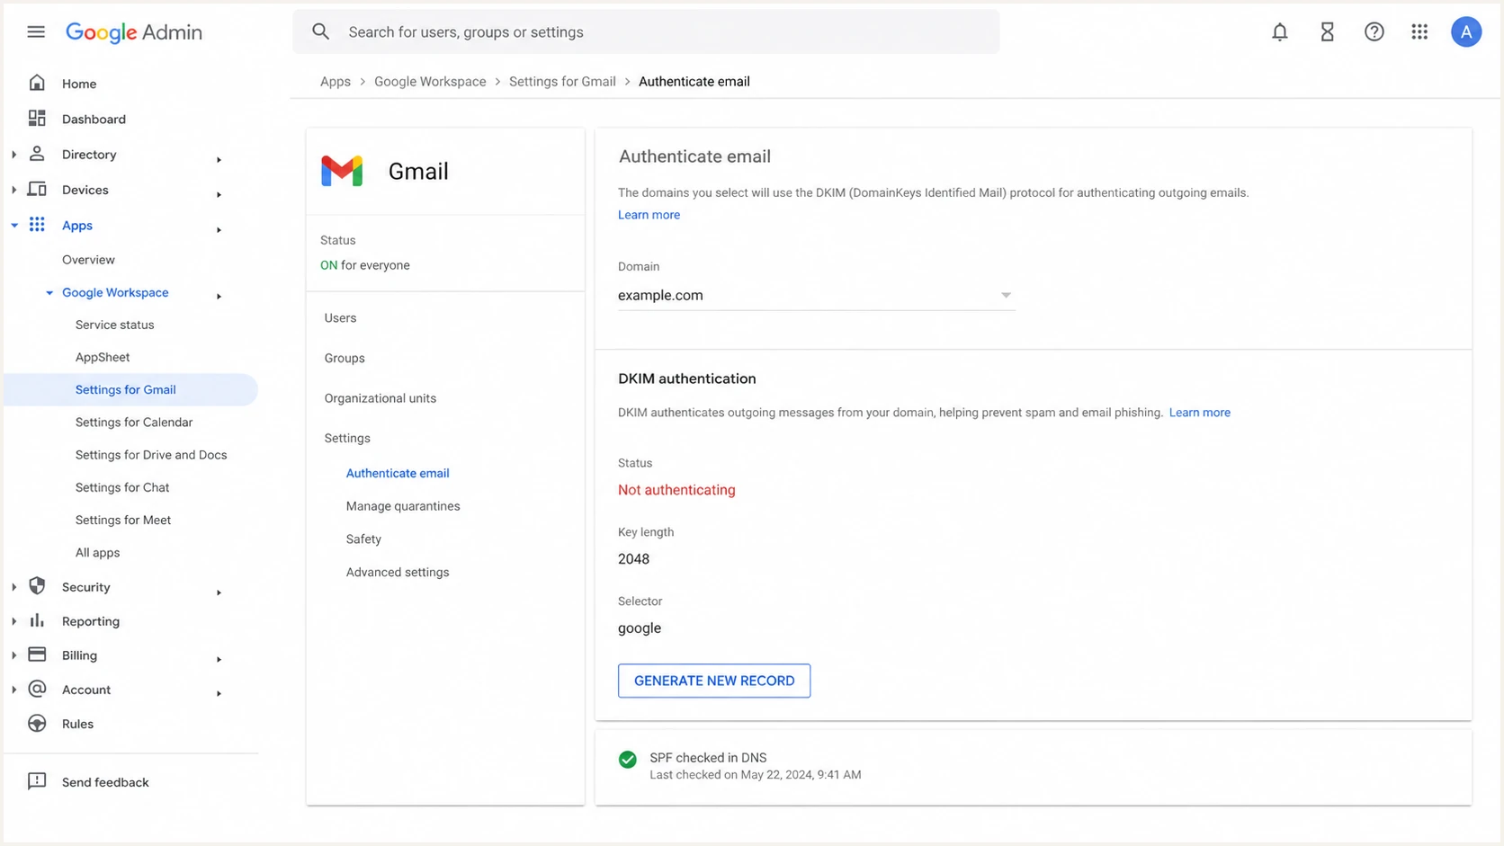Click the Devices icon in sidebar
This screenshot has height=846, width=1504.
[x=37, y=189]
